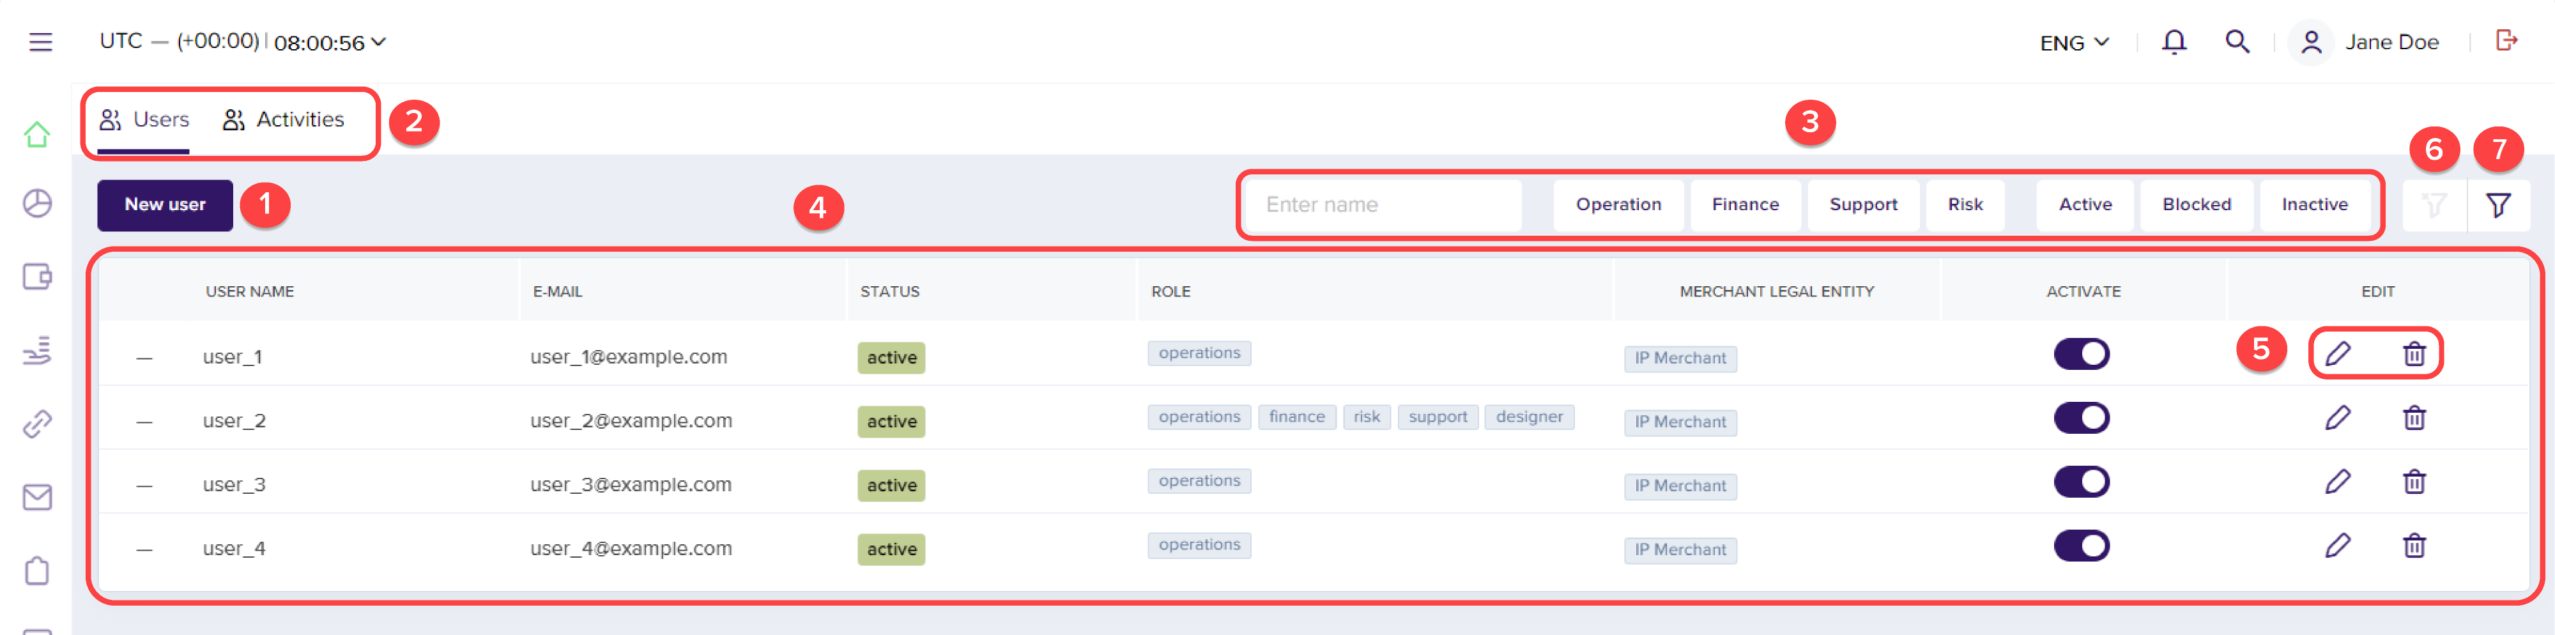Filter by Risk role
2555x635 pixels.
click(1965, 205)
